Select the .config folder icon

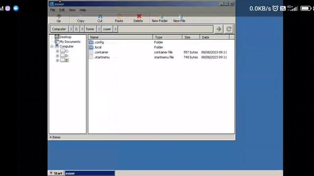(91, 43)
